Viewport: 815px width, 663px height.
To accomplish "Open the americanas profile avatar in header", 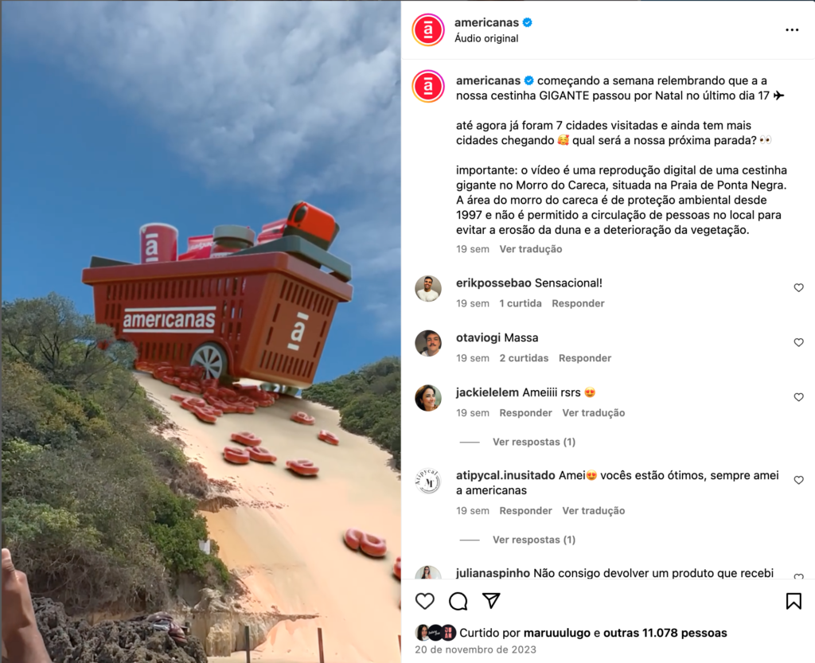I will pos(428,29).
